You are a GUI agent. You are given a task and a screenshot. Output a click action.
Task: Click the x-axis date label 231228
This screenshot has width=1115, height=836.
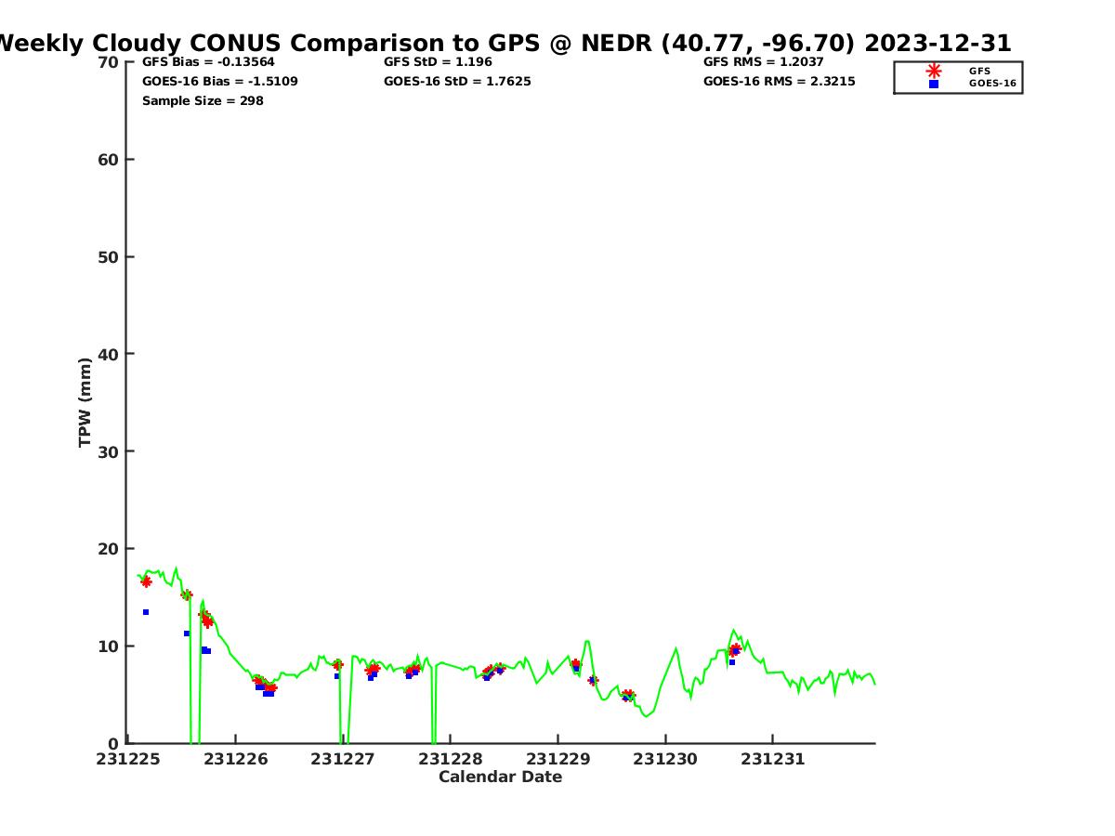(x=450, y=759)
